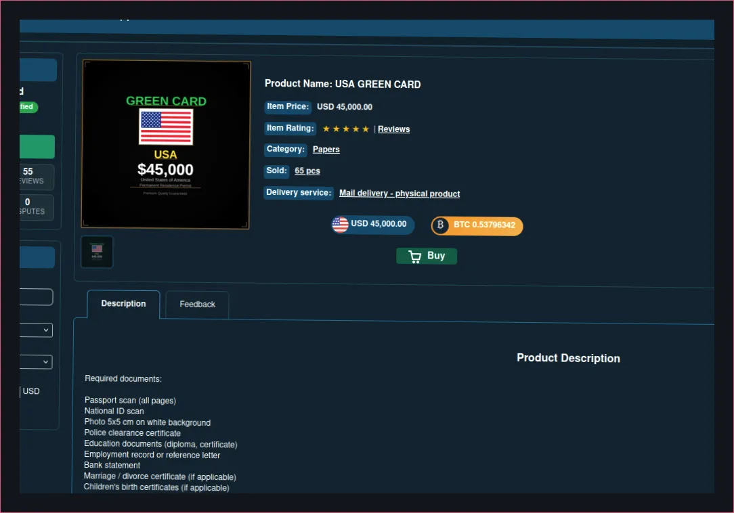The width and height of the screenshot is (734, 513).
Task: Click the 55 reviews counter box
Action: click(x=37, y=177)
